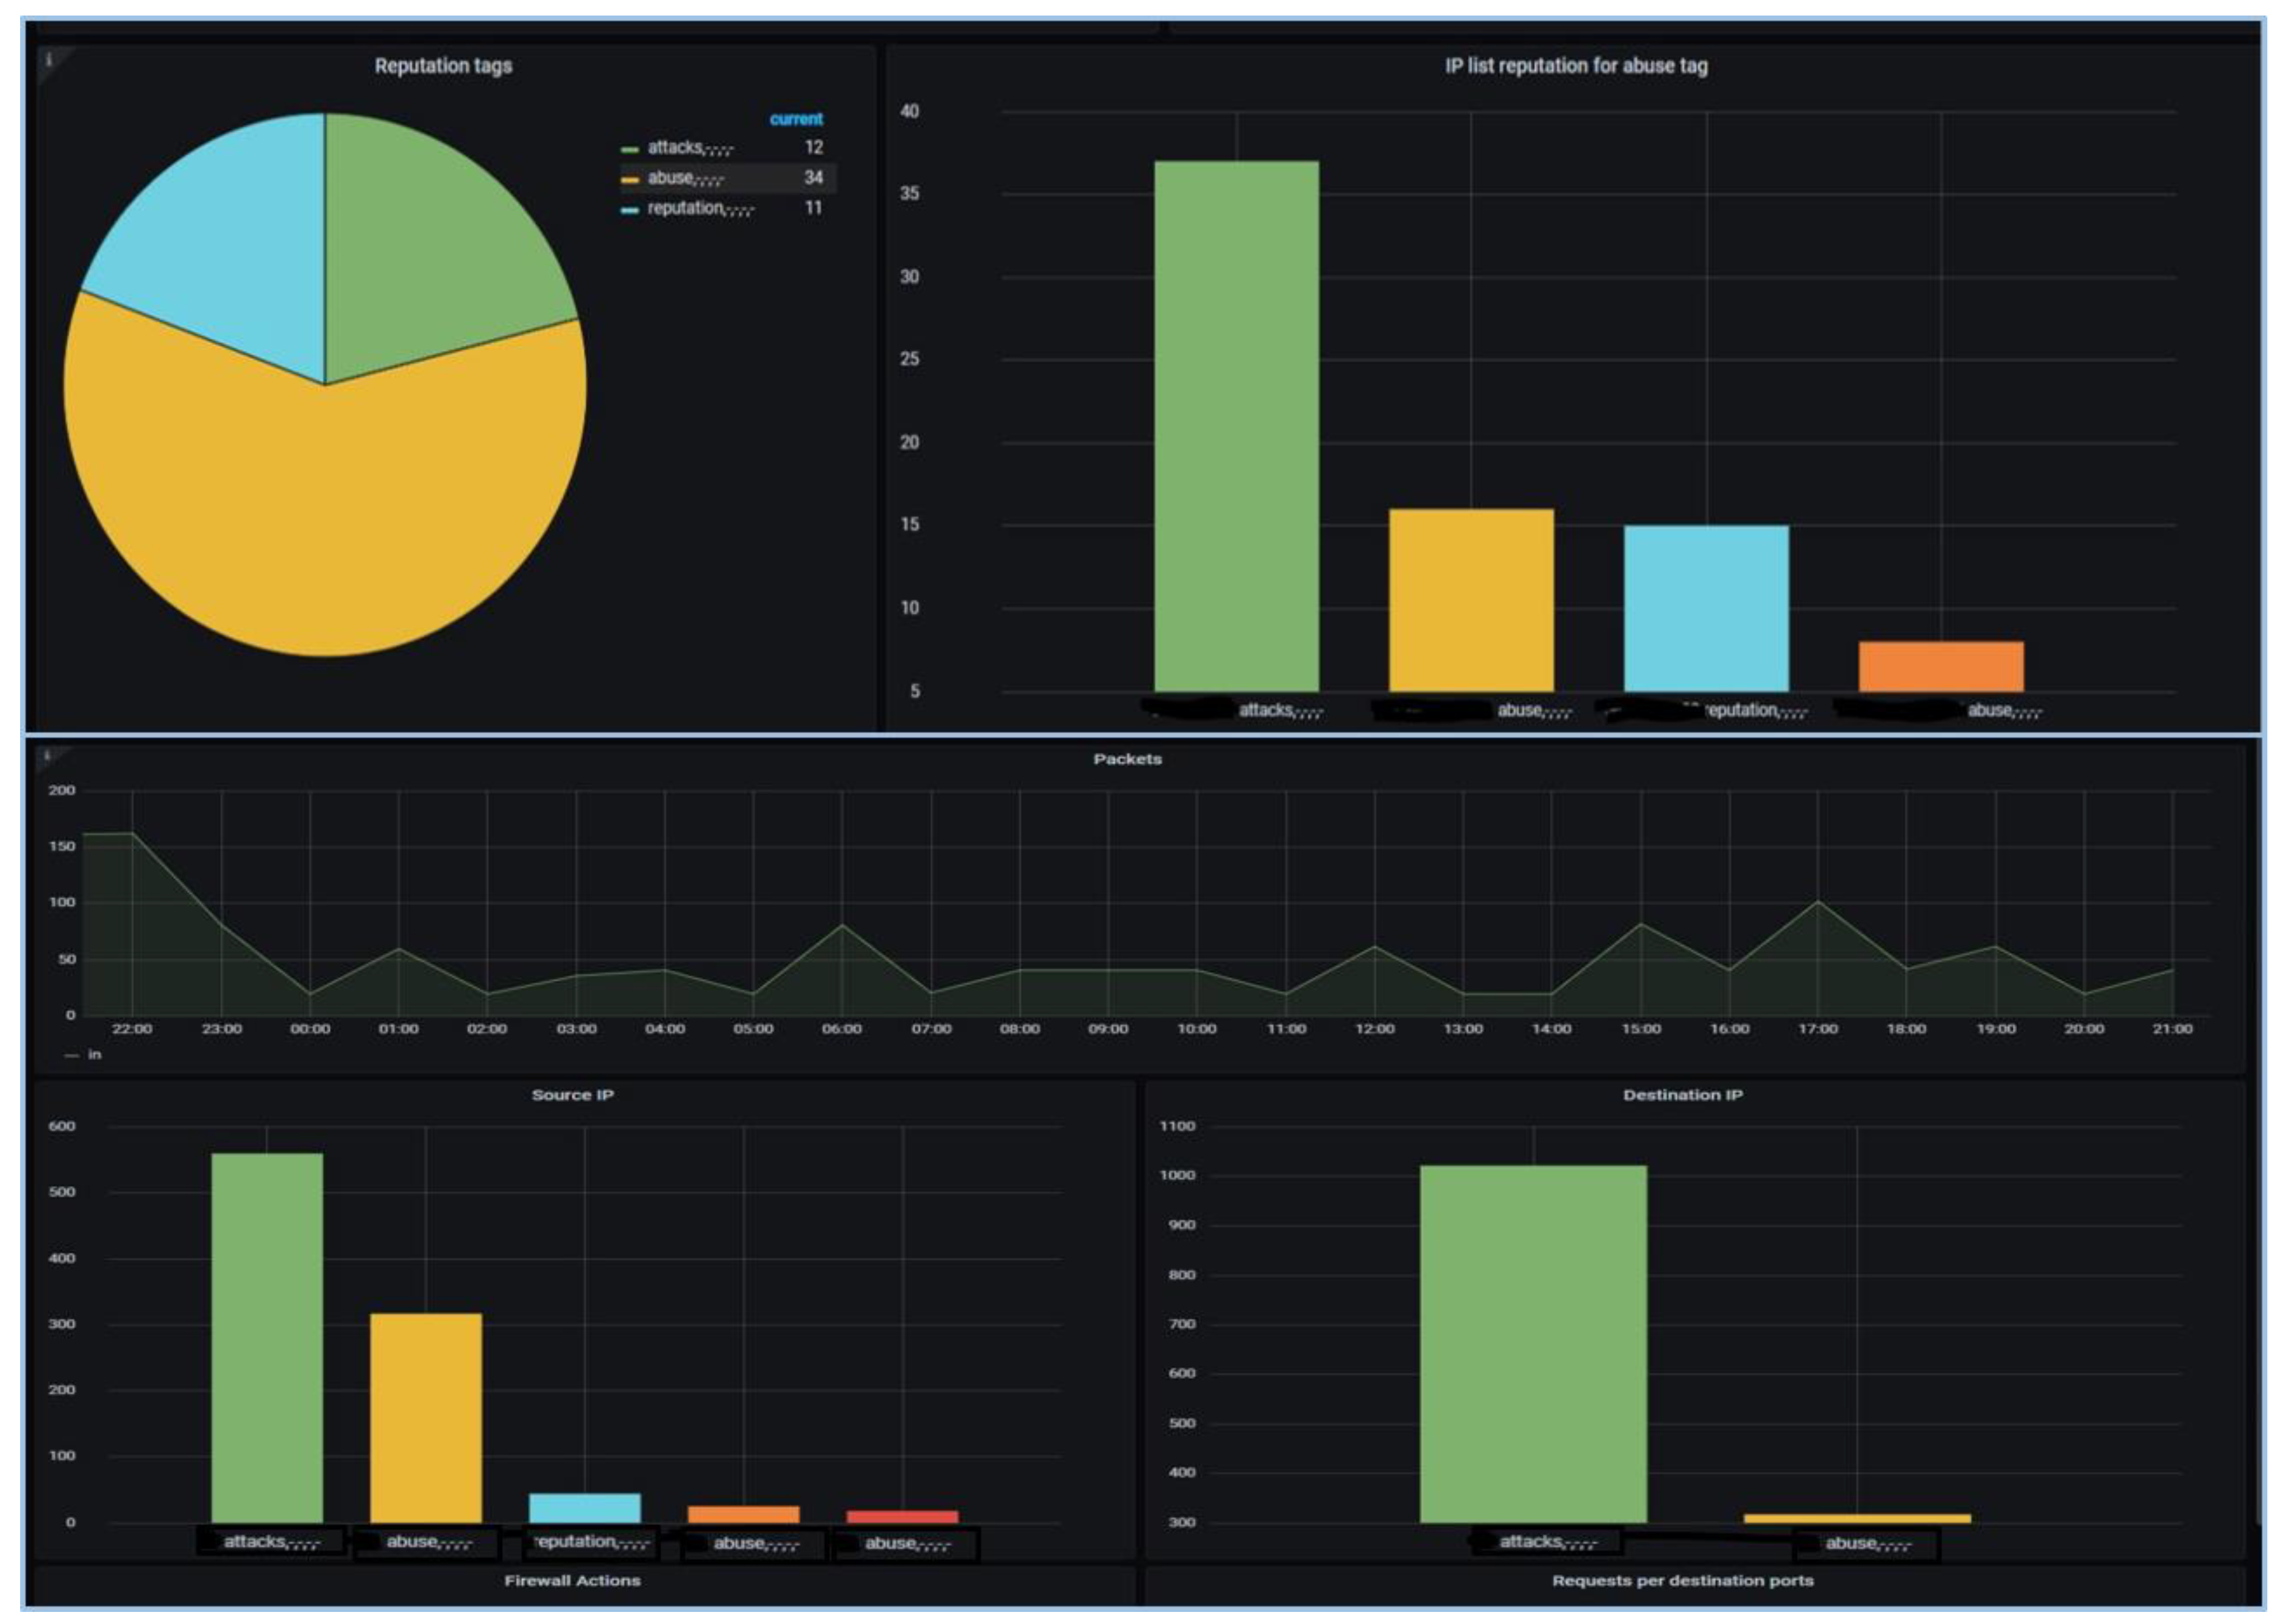The image size is (2284, 1624).
Task: Open Source IP panel title menu
Action: pyautogui.click(x=572, y=1095)
